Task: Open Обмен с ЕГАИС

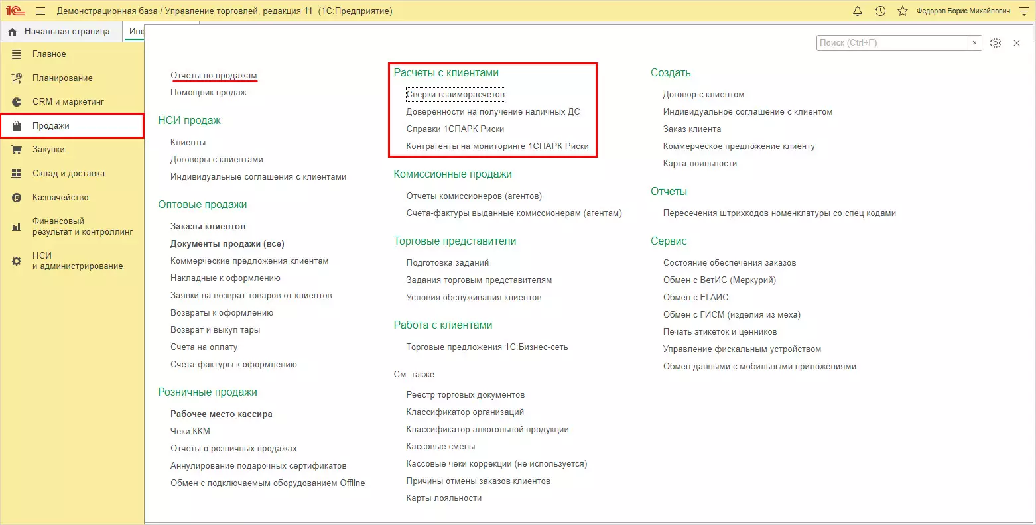Action: point(696,298)
